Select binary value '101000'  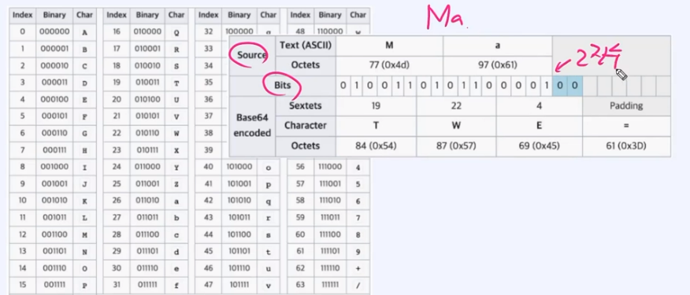coord(239,167)
